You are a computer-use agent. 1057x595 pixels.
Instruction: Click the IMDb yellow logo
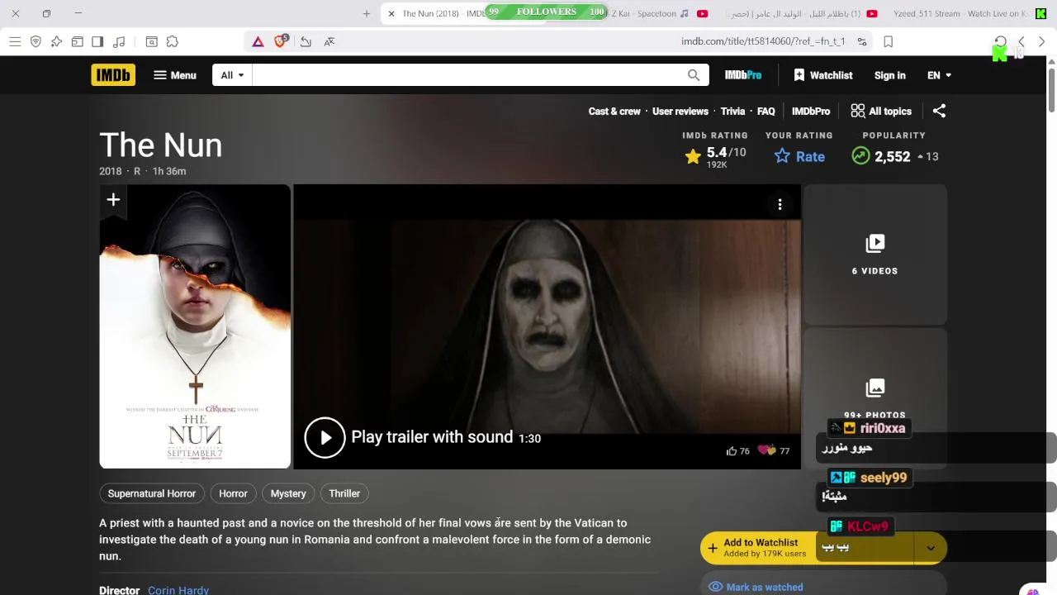pos(113,75)
